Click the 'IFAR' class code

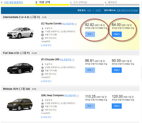[34, 89]
